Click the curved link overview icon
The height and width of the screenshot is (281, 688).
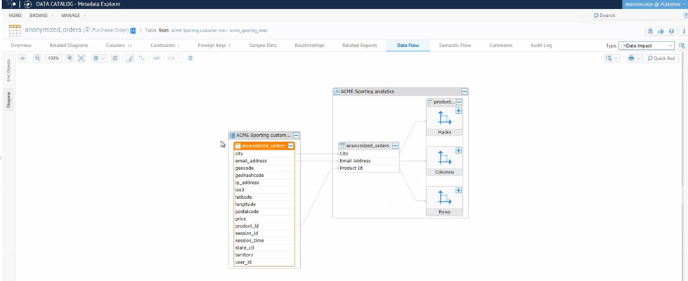click(156, 58)
